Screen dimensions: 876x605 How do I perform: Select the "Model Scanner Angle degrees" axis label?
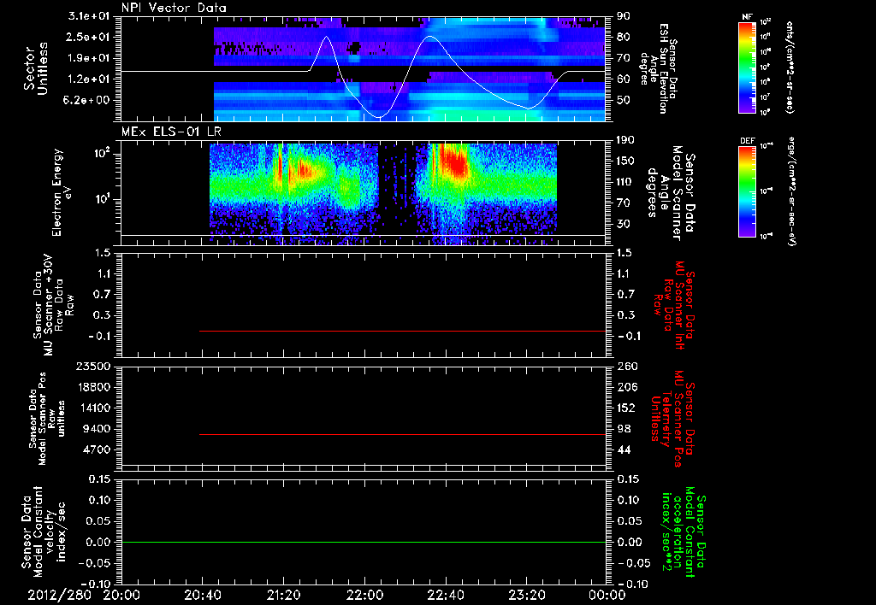coord(671,193)
